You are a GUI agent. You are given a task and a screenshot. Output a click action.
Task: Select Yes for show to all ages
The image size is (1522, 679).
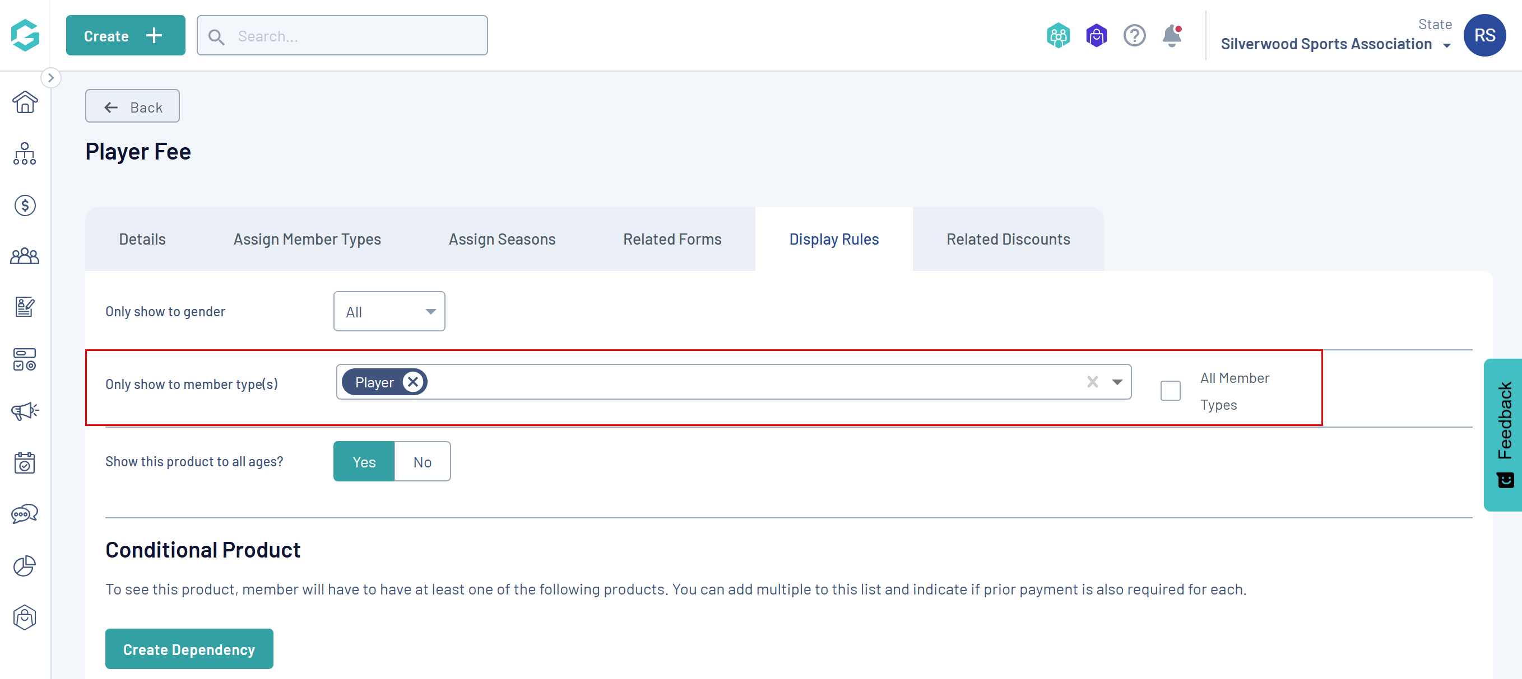tap(364, 461)
